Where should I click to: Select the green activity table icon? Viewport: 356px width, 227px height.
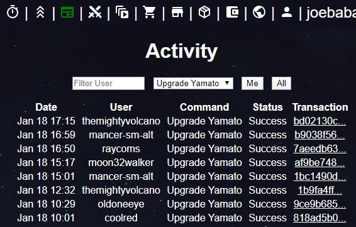coord(67,12)
